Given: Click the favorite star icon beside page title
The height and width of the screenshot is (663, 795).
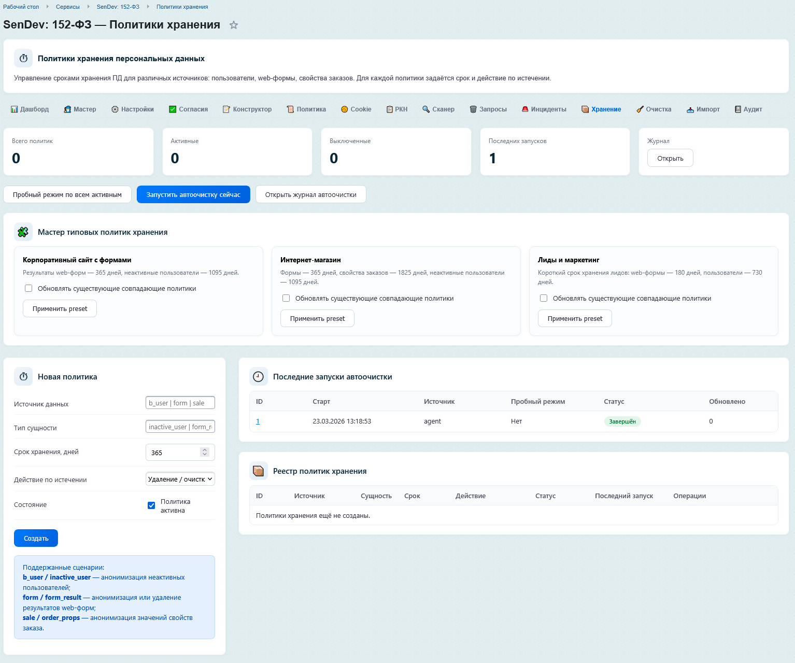Looking at the screenshot, I should pyautogui.click(x=234, y=25).
